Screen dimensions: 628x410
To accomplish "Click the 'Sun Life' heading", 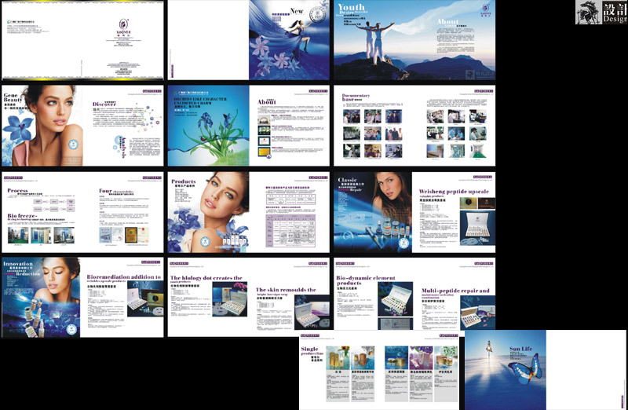I will [x=520, y=349].
